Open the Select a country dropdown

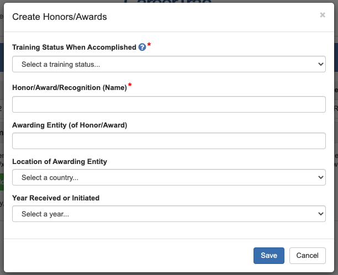click(x=168, y=177)
